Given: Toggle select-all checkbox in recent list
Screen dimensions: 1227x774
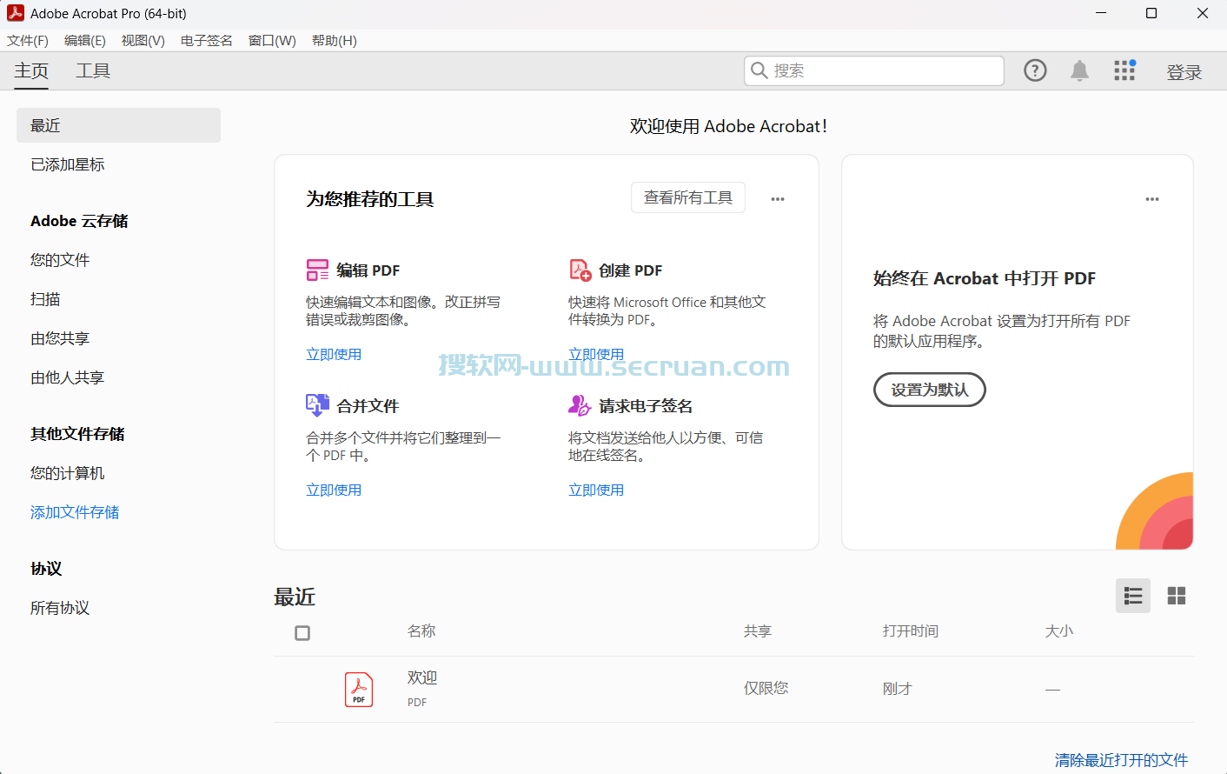Looking at the screenshot, I should pyautogui.click(x=302, y=633).
